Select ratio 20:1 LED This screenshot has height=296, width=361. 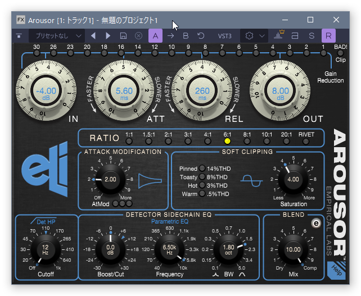286,141
